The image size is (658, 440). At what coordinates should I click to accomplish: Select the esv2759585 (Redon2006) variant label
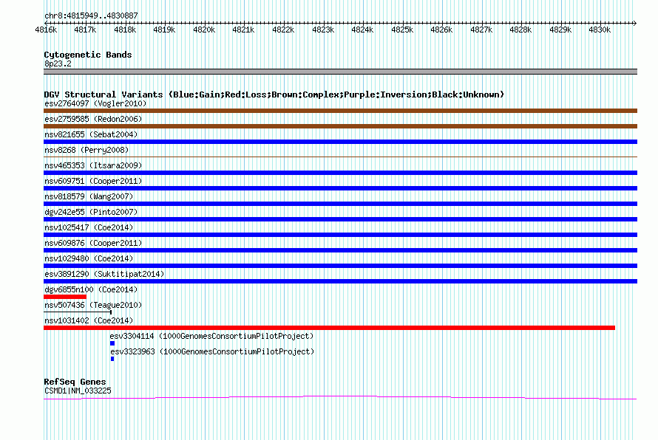point(93,119)
